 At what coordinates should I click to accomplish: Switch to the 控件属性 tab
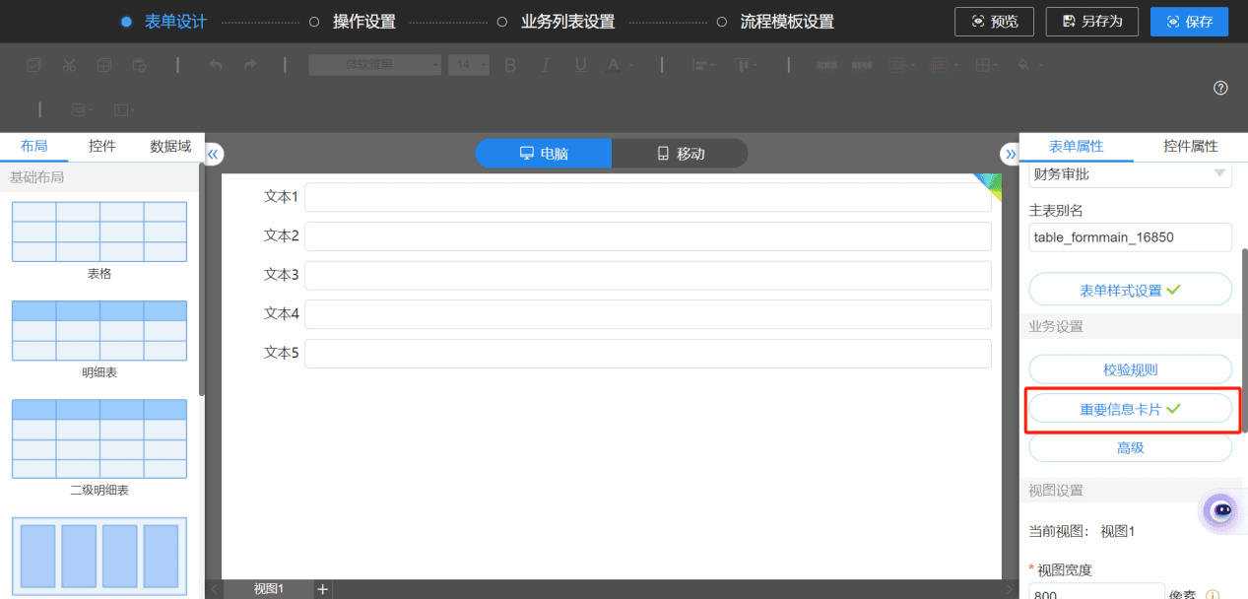pos(1190,147)
